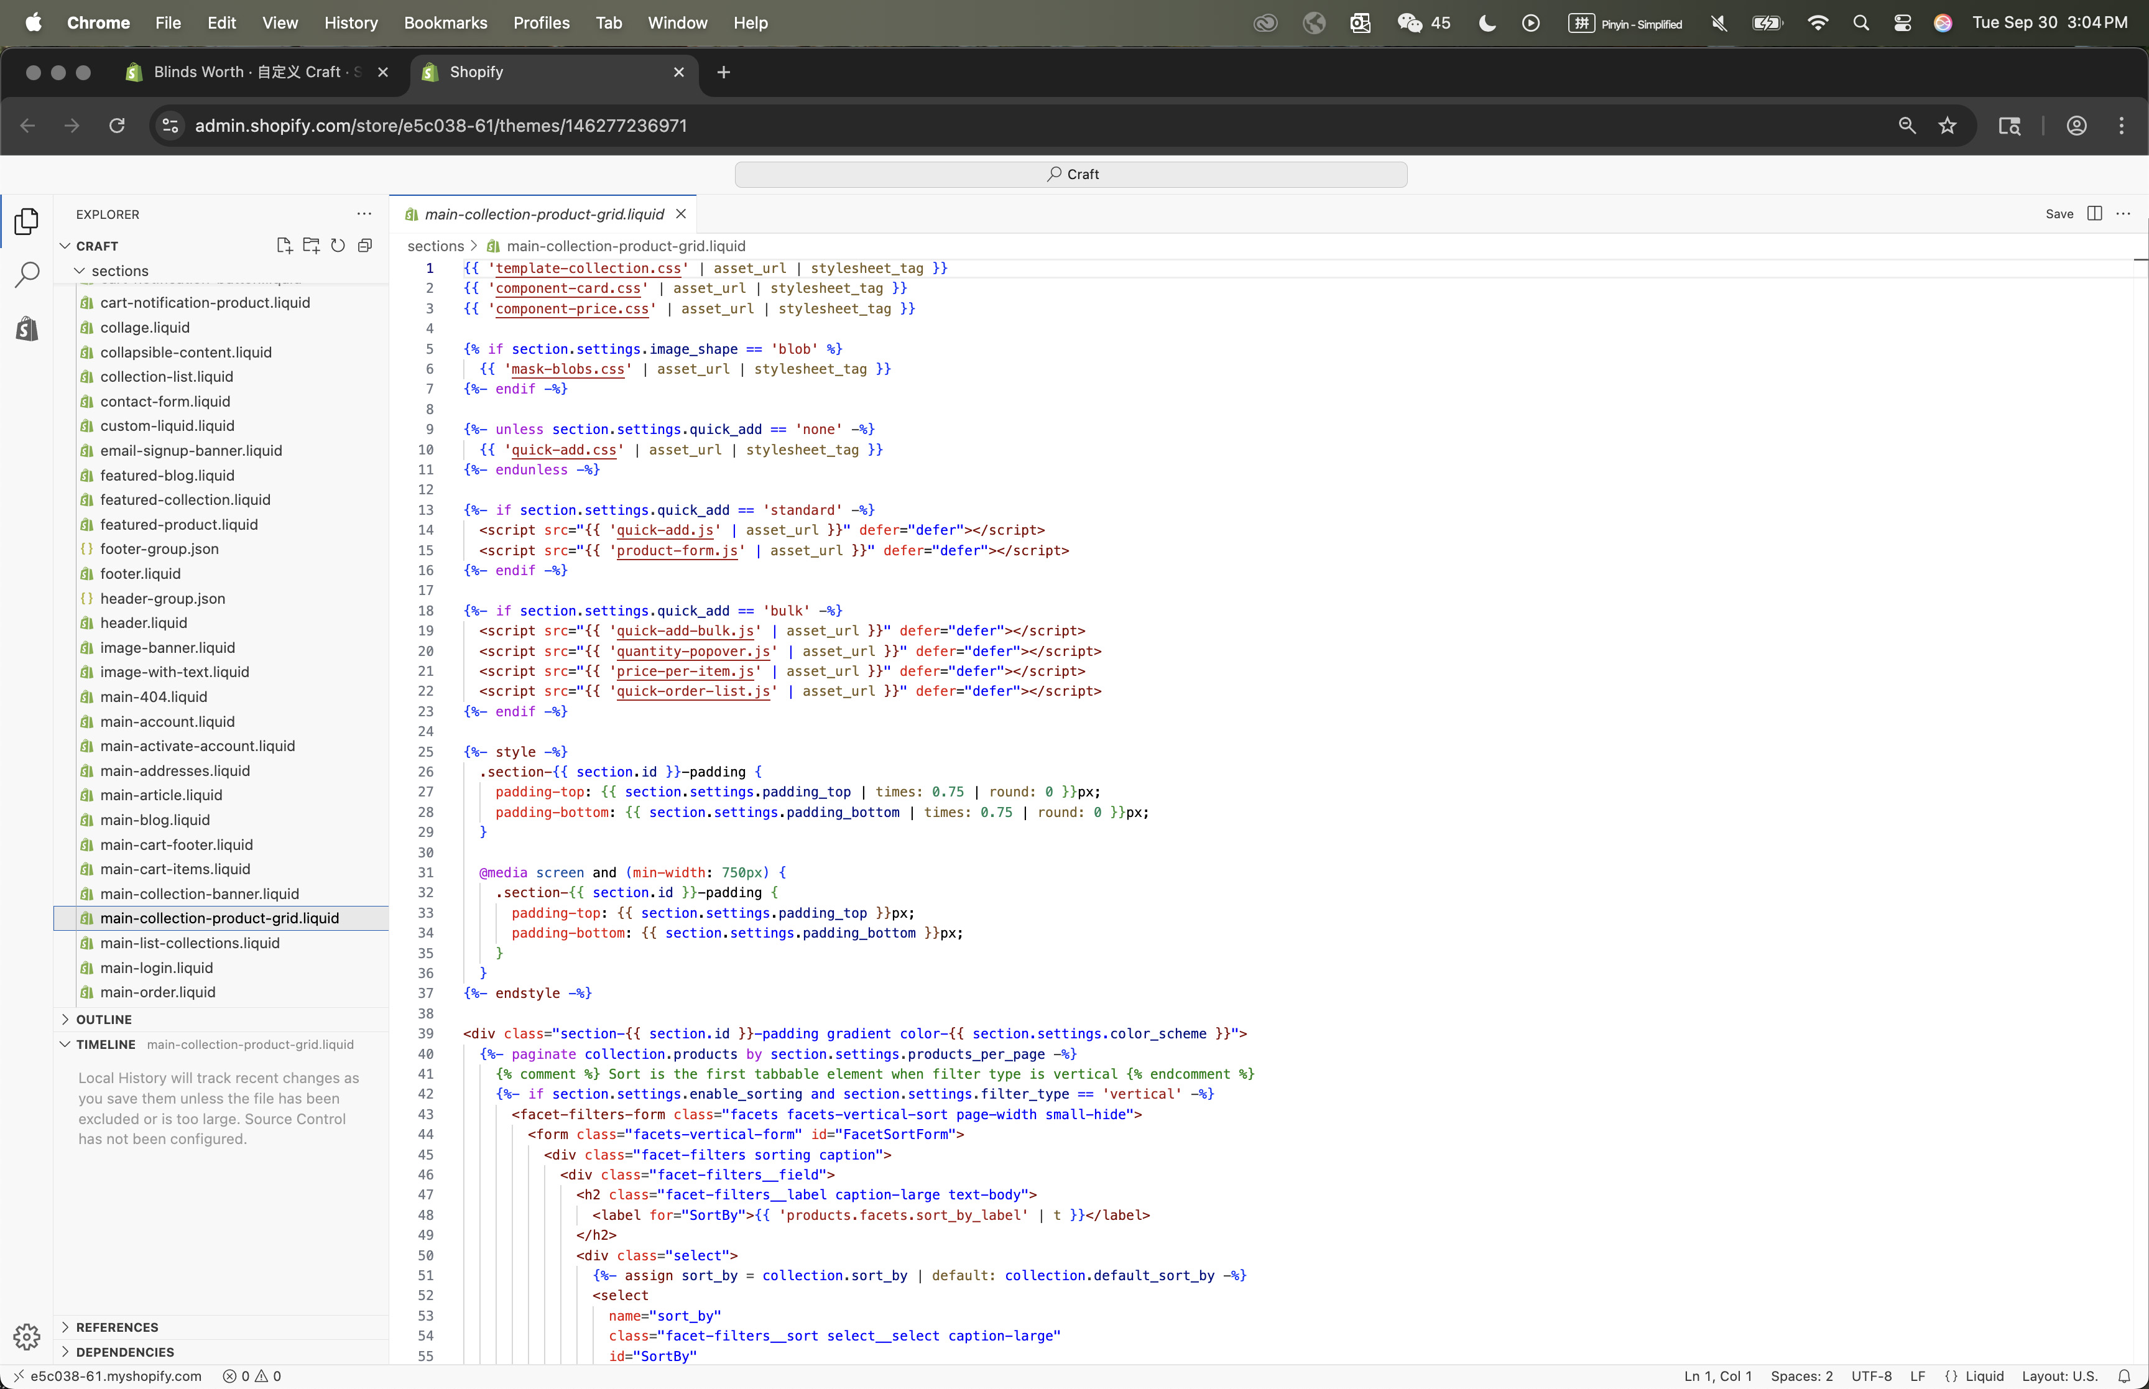Image resolution: width=2149 pixels, height=1389 pixels.
Task: Expand the DEPENDENCIES panel
Action: point(124,1352)
